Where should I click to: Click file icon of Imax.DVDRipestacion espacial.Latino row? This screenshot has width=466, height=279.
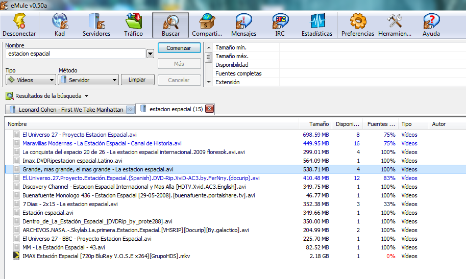pos(16,161)
